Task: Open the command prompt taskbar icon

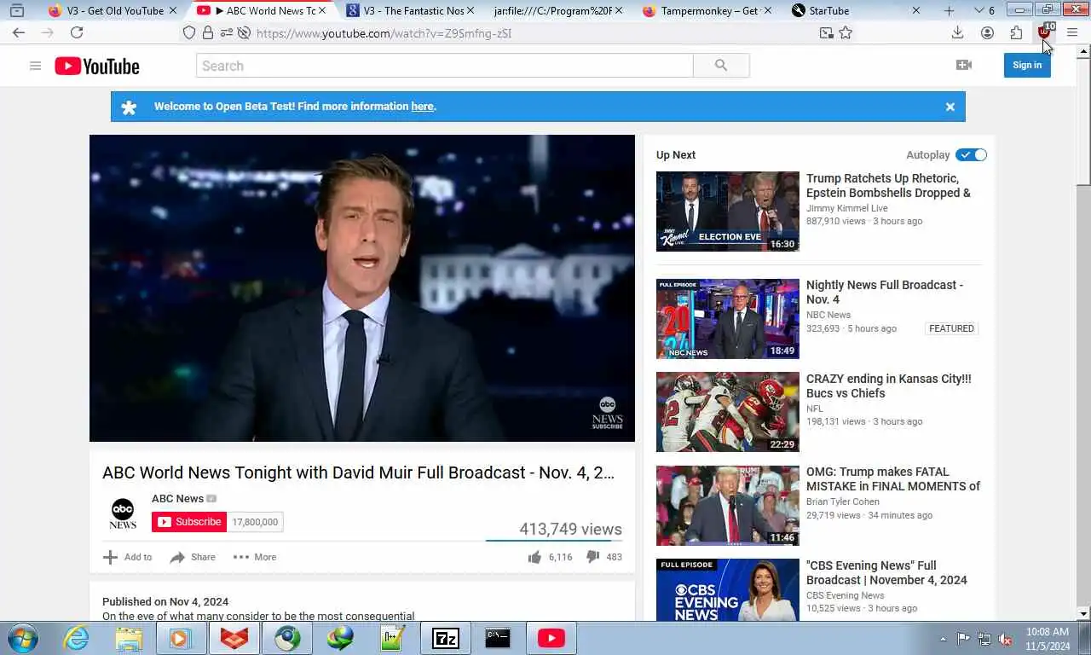Action: [x=498, y=638]
